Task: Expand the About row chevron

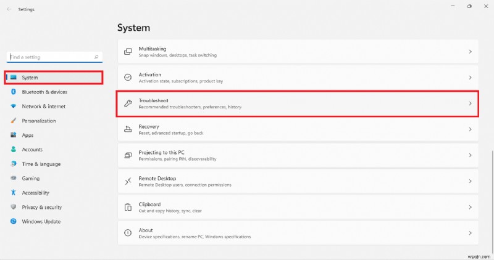Action: [x=470, y=233]
